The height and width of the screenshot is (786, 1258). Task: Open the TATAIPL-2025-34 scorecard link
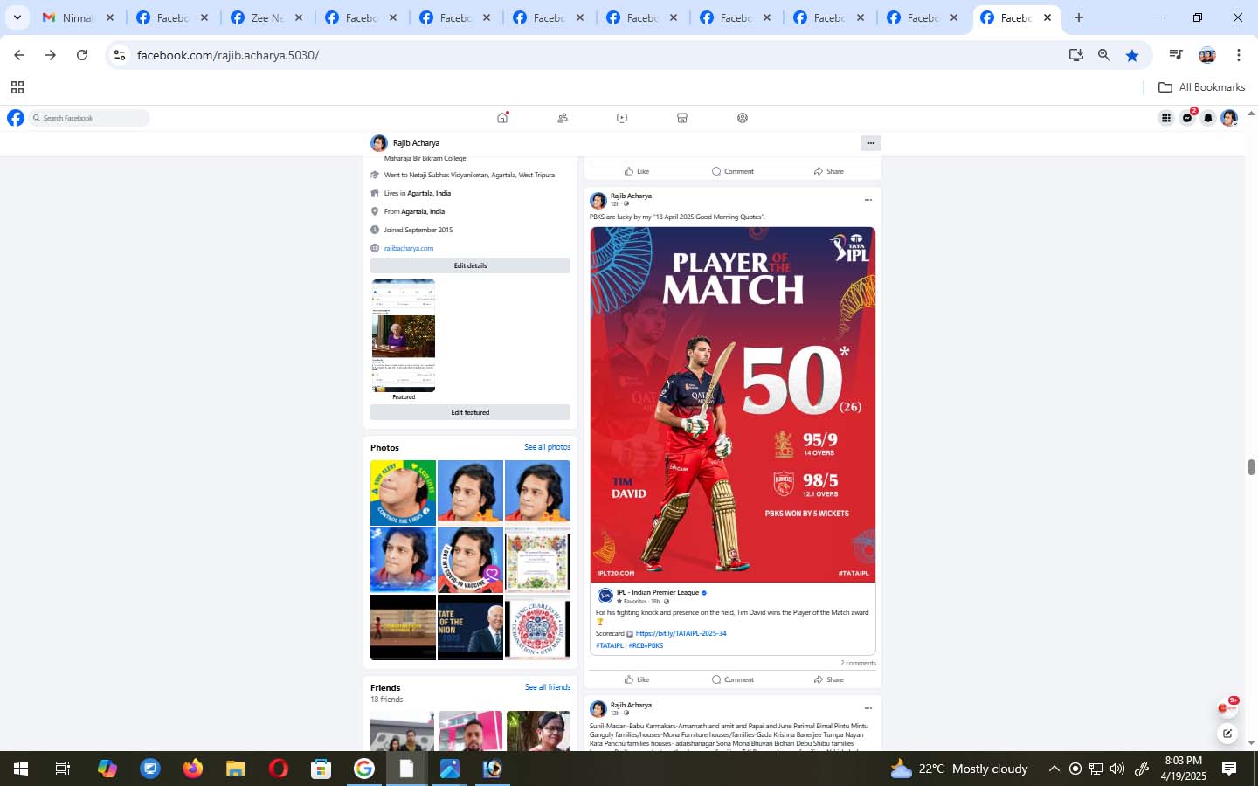click(681, 633)
